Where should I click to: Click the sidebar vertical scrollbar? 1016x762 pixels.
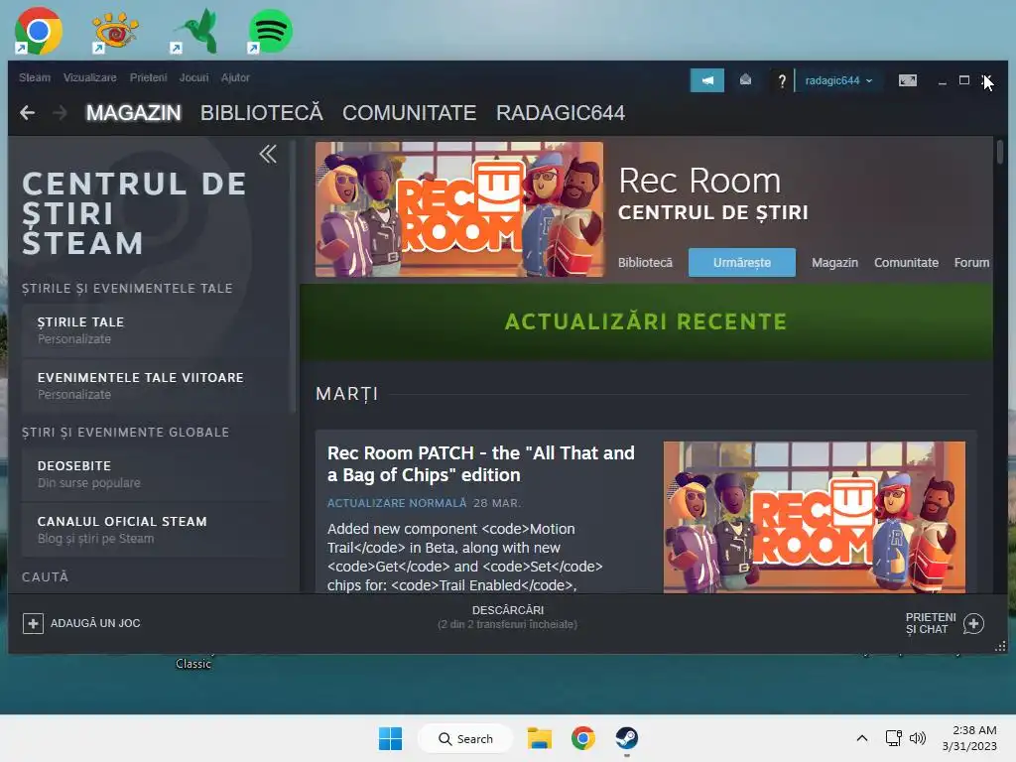click(x=293, y=277)
